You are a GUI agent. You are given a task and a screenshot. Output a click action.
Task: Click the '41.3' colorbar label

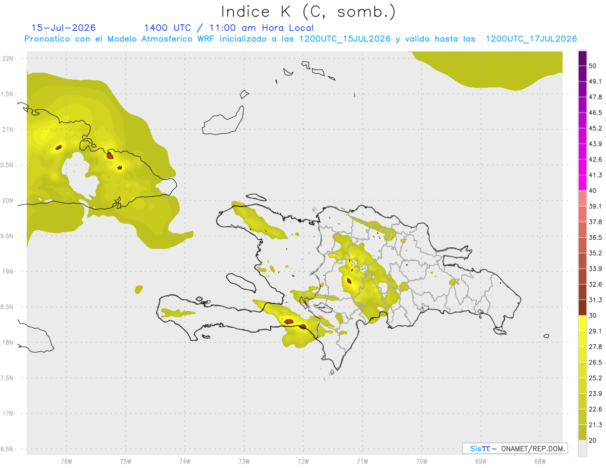595,175
